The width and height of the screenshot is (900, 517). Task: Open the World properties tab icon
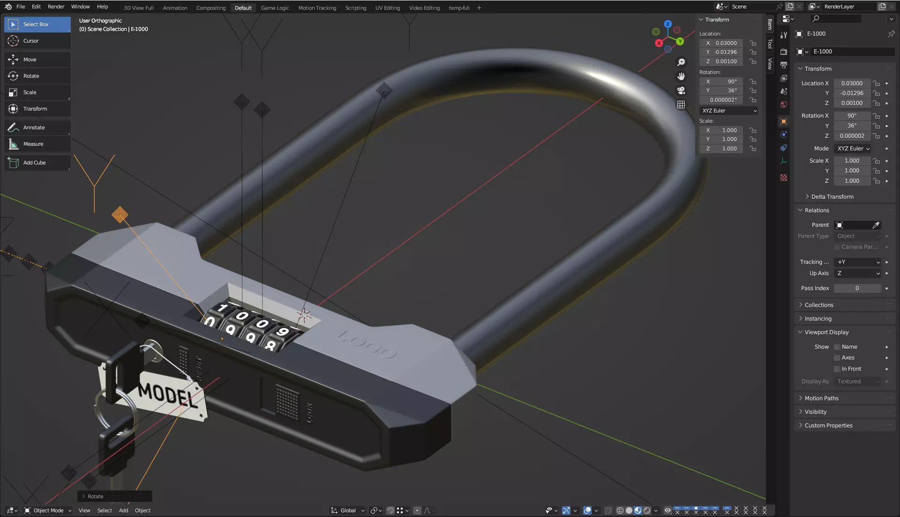[x=784, y=105]
